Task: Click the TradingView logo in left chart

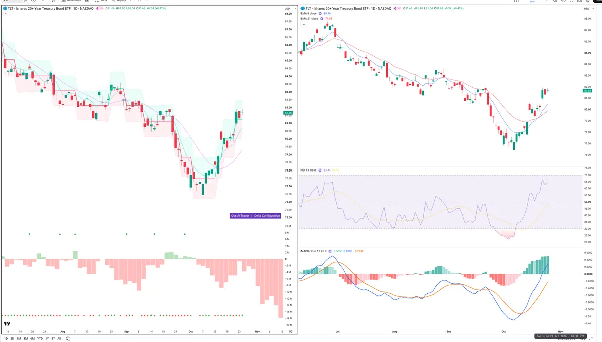Action: [x=7, y=324]
